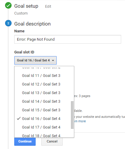Viewport: 125px width, 149px height.
Task: Click the green Goal setup checkmark icon
Action: point(8,5)
